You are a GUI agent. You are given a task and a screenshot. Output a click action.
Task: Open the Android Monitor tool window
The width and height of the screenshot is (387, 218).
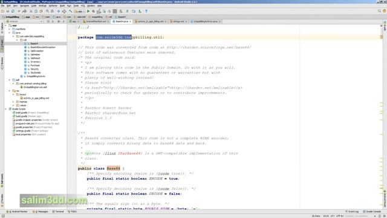18,212
